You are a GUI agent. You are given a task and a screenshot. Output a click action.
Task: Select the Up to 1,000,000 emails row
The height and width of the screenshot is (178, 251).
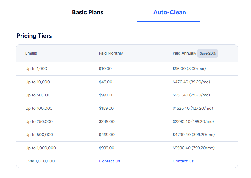[127, 148]
